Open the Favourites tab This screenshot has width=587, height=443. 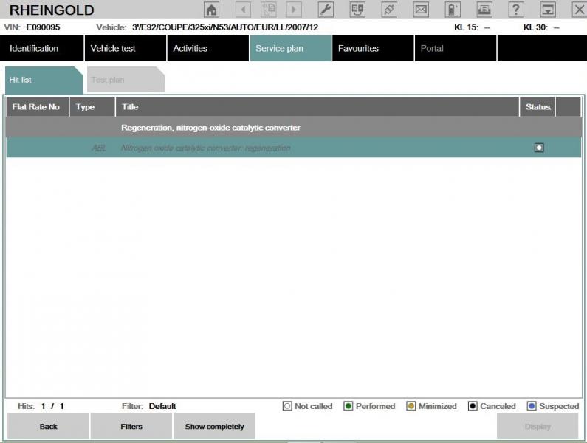(x=358, y=49)
